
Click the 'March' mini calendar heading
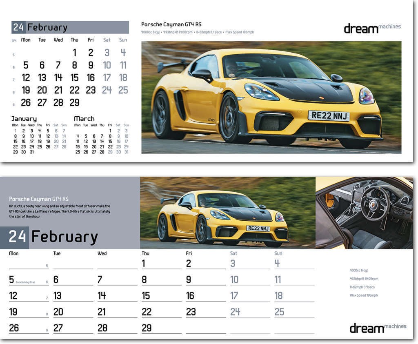84,119
